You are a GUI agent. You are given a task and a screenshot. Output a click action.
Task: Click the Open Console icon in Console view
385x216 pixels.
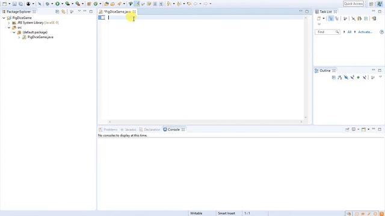[x=363, y=130]
